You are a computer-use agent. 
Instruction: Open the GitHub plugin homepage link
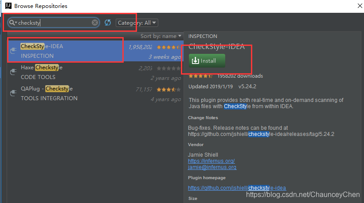tap(237, 188)
